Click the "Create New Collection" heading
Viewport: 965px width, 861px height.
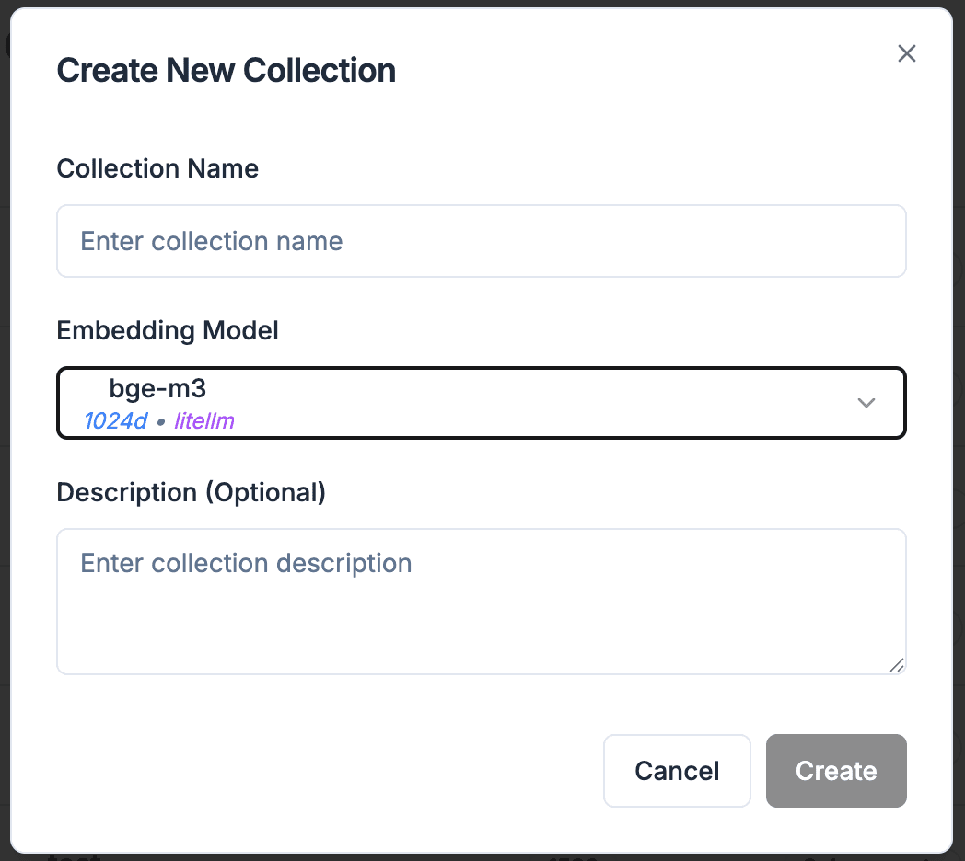(227, 71)
